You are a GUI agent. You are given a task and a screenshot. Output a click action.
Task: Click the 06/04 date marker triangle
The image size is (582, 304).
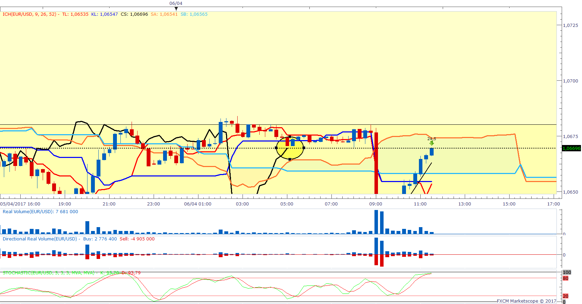176,8
